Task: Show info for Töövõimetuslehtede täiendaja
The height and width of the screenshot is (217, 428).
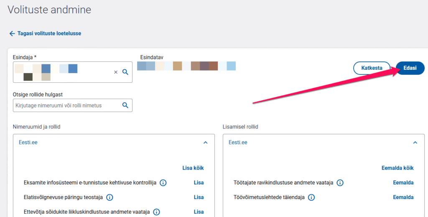Action: click(x=311, y=197)
